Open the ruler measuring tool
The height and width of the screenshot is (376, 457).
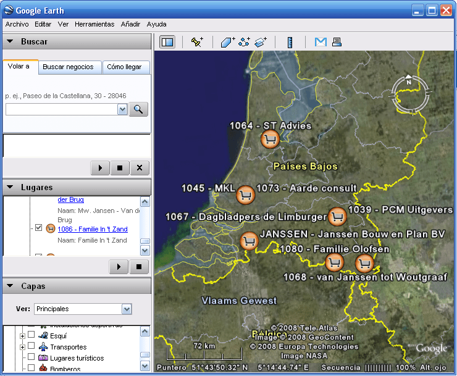[290, 42]
